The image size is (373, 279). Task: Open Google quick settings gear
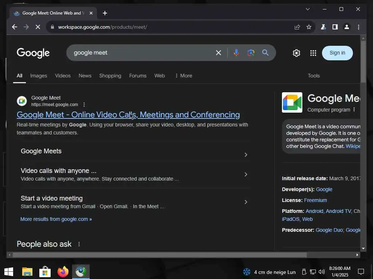tap(297, 53)
